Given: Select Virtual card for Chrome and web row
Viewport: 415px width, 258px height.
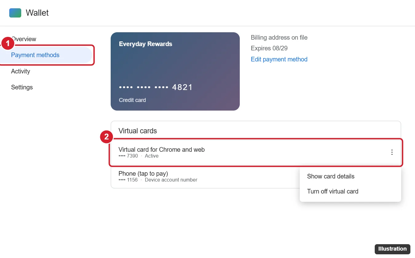Looking at the screenshot, I should pyautogui.click(x=256, y=152).
